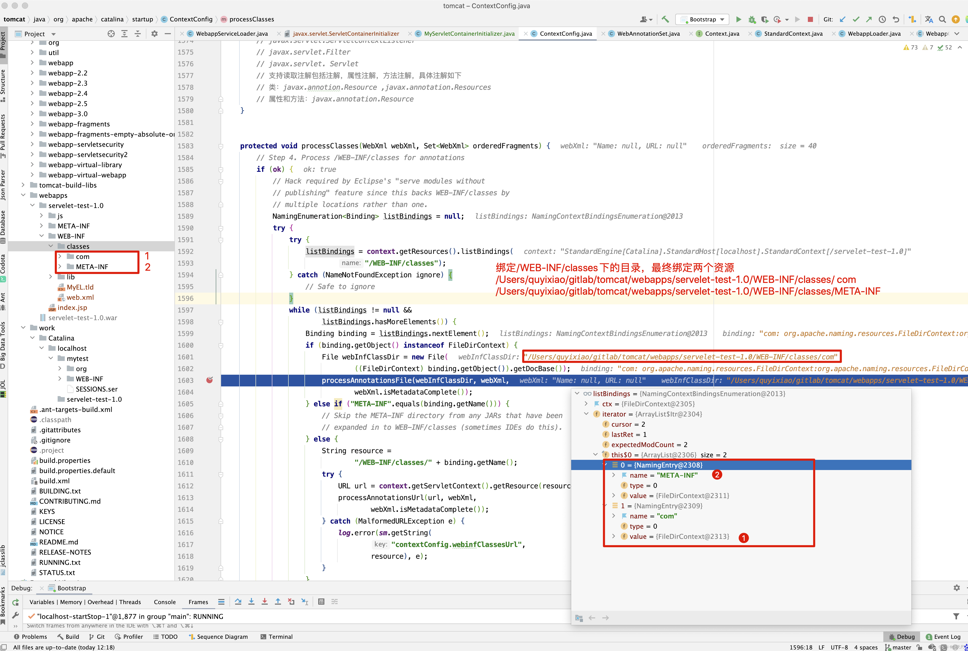Screen dimensions: 968x651
Task: Click Force Step Into red arrow icon
Action: click(264, 602)
